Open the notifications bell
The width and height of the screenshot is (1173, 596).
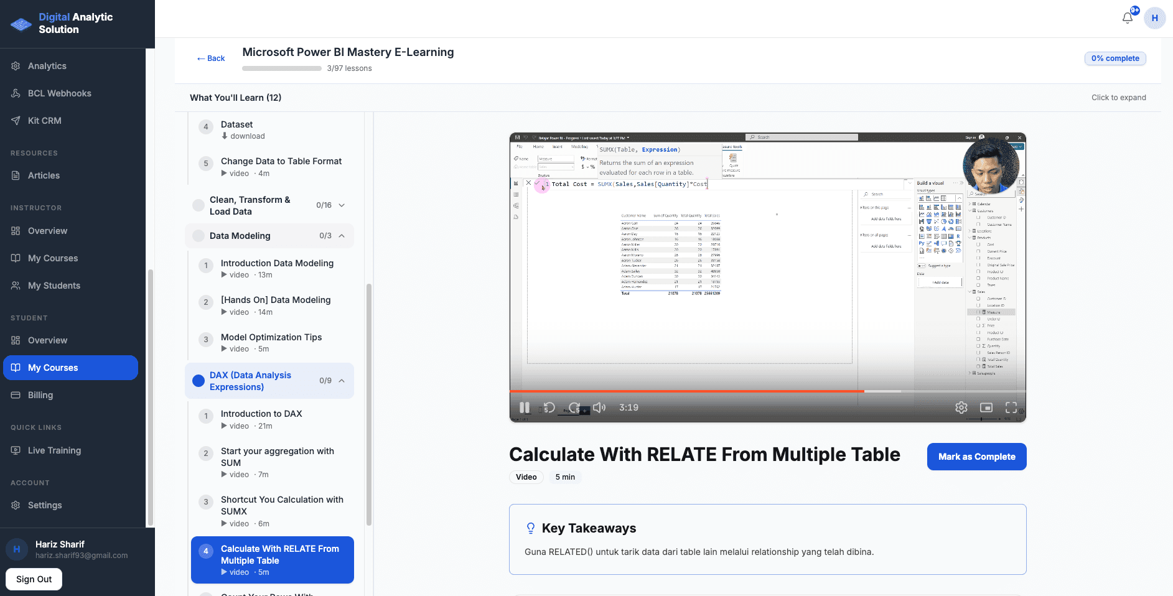(x=1128, y=18)
